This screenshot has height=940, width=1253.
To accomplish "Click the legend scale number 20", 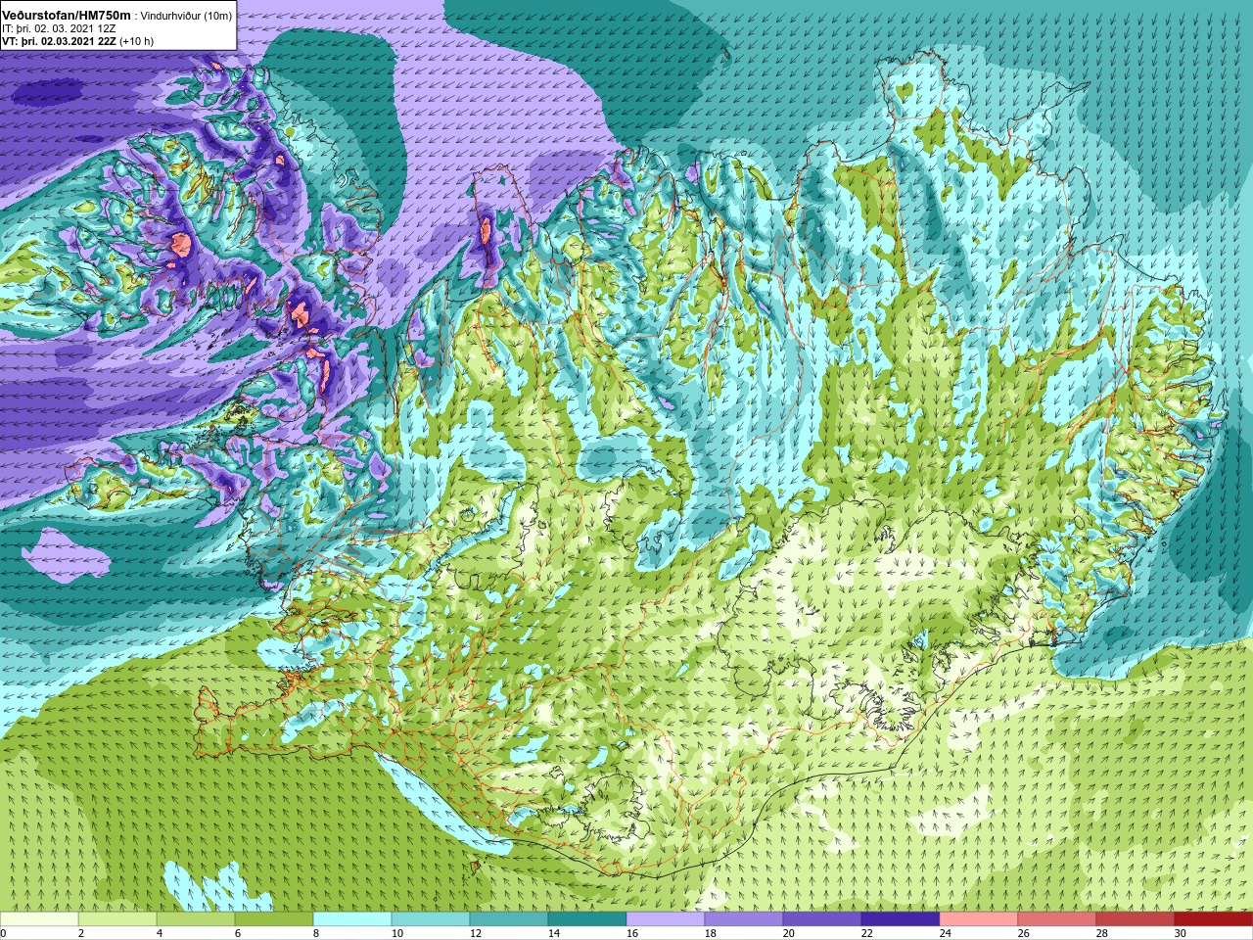I will tap(788, 934).
